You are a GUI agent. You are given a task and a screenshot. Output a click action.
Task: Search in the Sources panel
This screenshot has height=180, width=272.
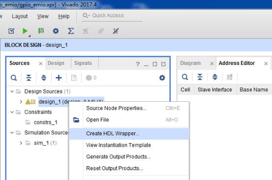click(x=14, y=78)
